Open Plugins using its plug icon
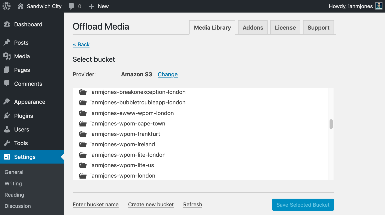This screenshot has height=215, width=385. tap(7, 116)
